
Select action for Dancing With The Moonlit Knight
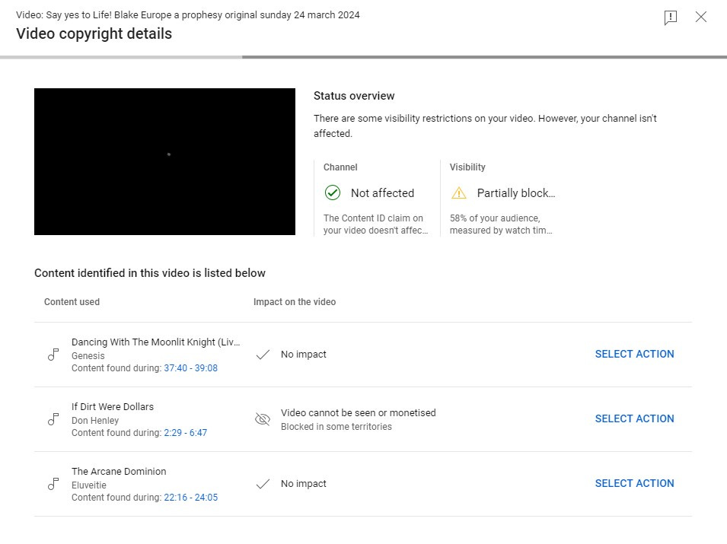[634, 354]
